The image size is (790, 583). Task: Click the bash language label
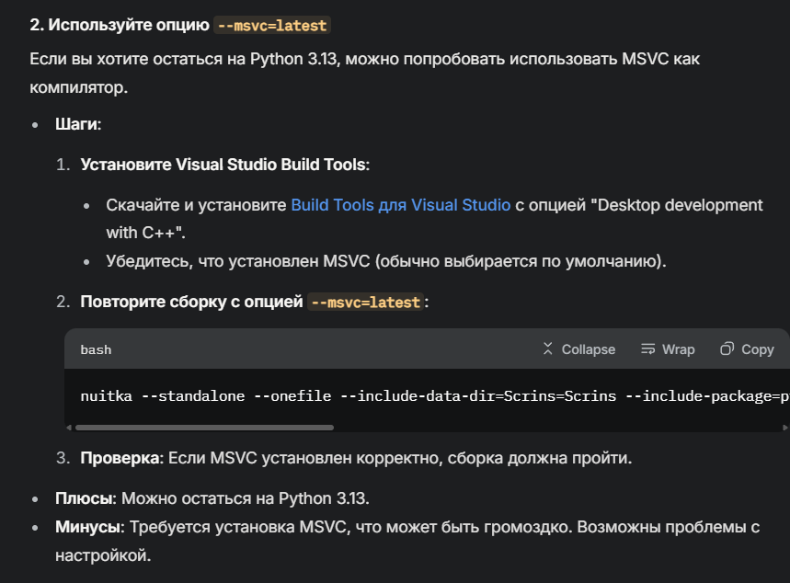(x=96, y=349)
